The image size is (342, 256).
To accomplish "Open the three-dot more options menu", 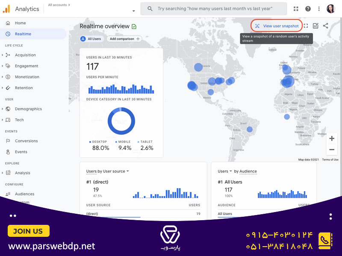I will coord(319,9).
